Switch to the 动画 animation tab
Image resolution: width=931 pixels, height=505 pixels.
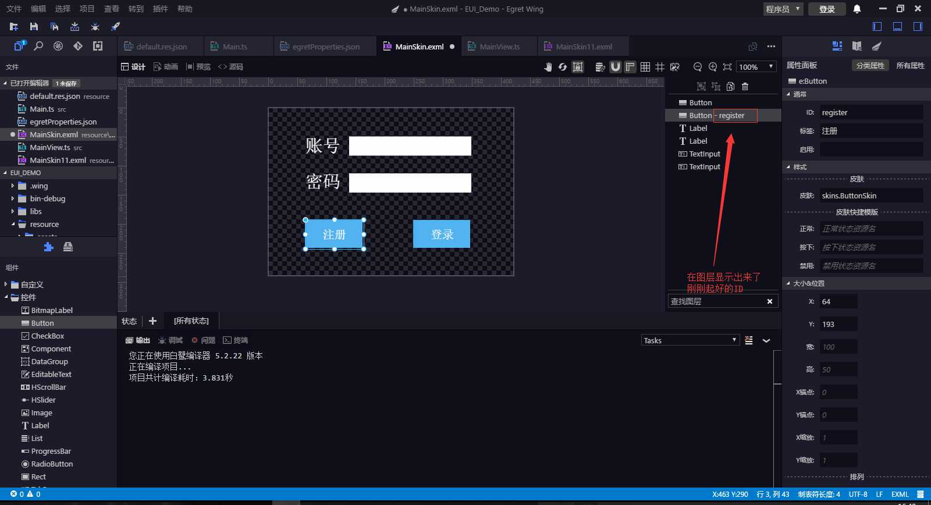(166, 67)
